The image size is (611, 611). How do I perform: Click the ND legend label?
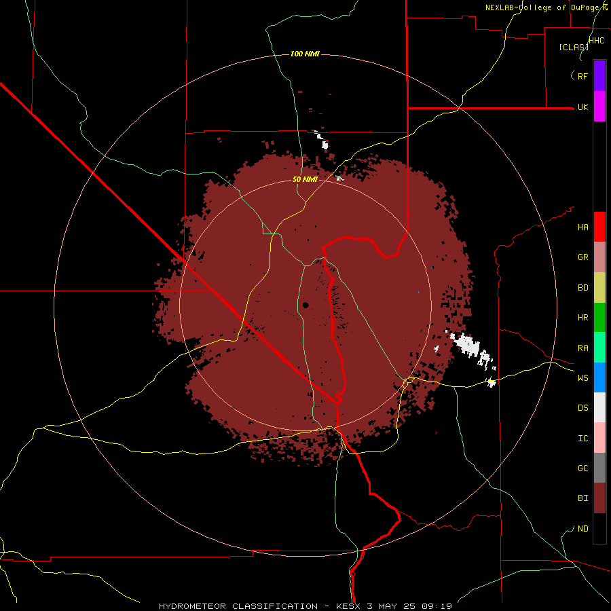tap(582, 528)
